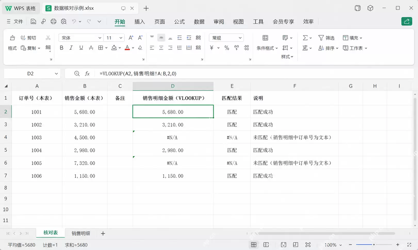Open the zoom 100% dropdown

click(340, 245)
